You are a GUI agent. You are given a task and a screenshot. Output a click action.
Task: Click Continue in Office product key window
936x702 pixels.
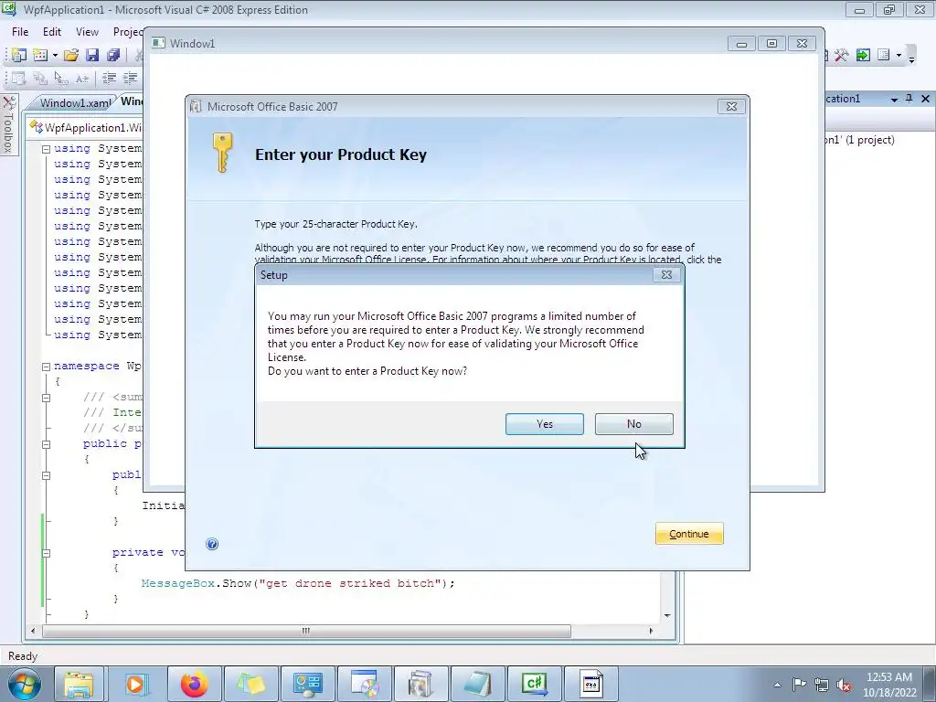pyautogui.click(x=689, y=534)
